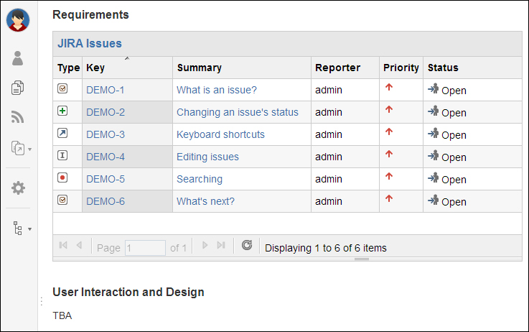Open the pages sidebar icon
The width and height of the screenshot is (529, 332).
click(17, 88)
